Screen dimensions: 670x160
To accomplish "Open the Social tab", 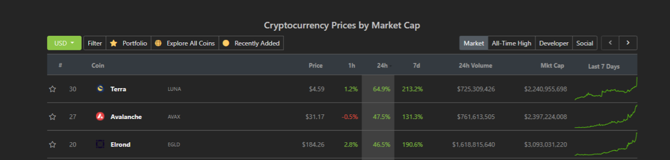I will (585, 43).
